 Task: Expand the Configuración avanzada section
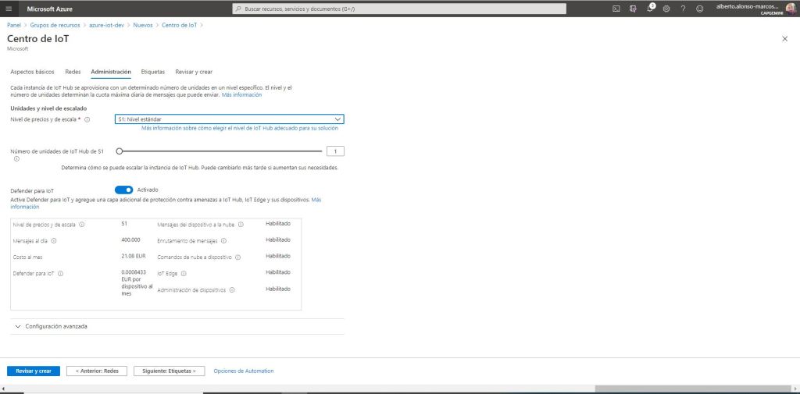[x=17, y=326]
